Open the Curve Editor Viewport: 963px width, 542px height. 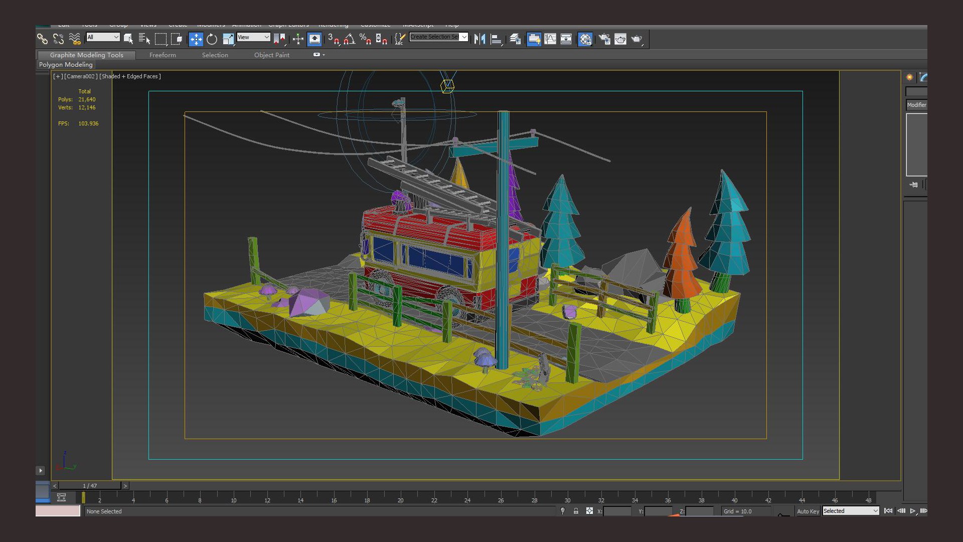550,39
